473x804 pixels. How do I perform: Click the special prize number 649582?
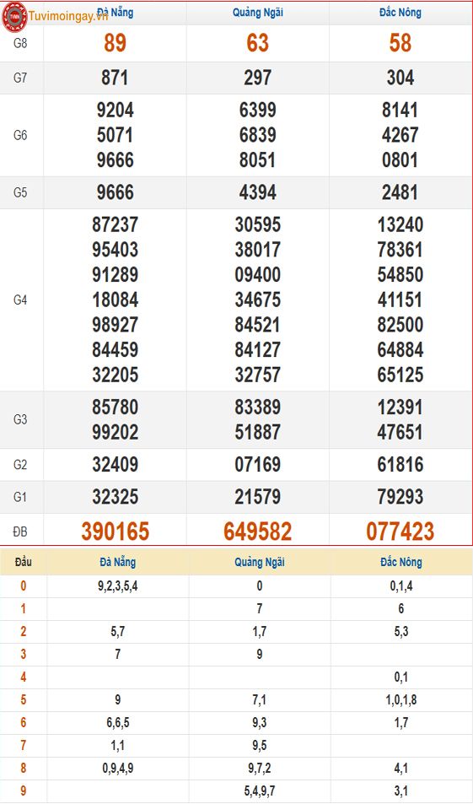click(x=258, y=532)
